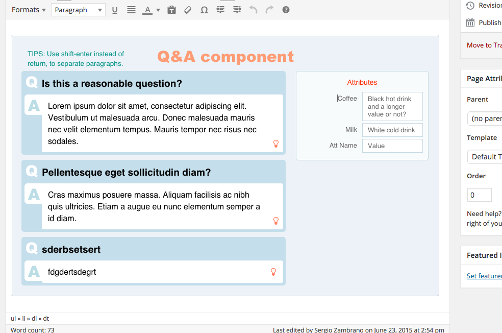Place cursor in 'fdgdertsdegrt' answer

click(72, 272)
